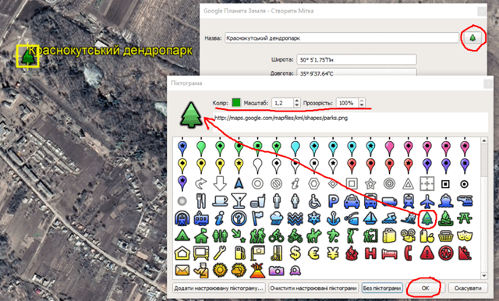Click the Назва name input field

coord(342,38)
